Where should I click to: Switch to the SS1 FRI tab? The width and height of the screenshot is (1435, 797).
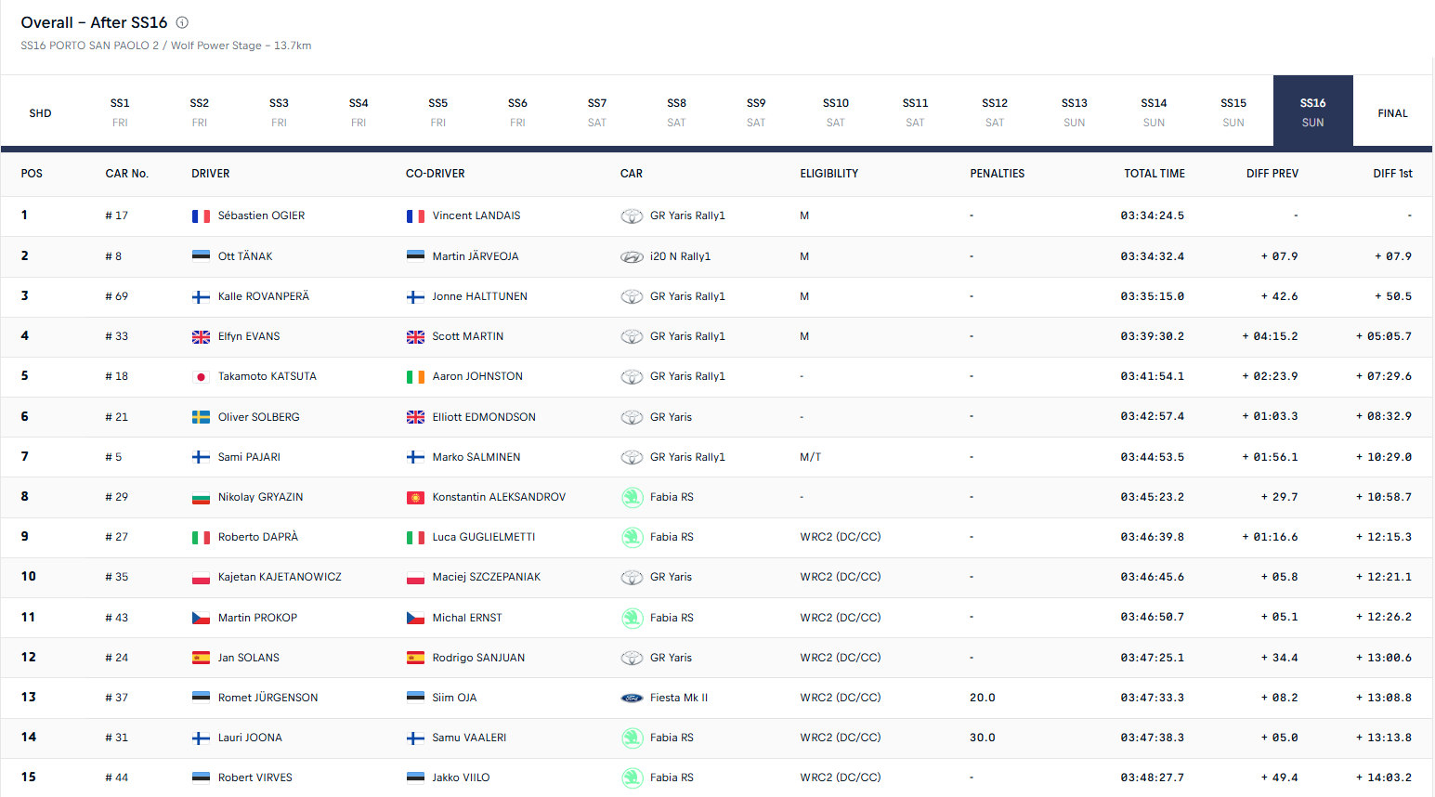click(x=120, y=112)
